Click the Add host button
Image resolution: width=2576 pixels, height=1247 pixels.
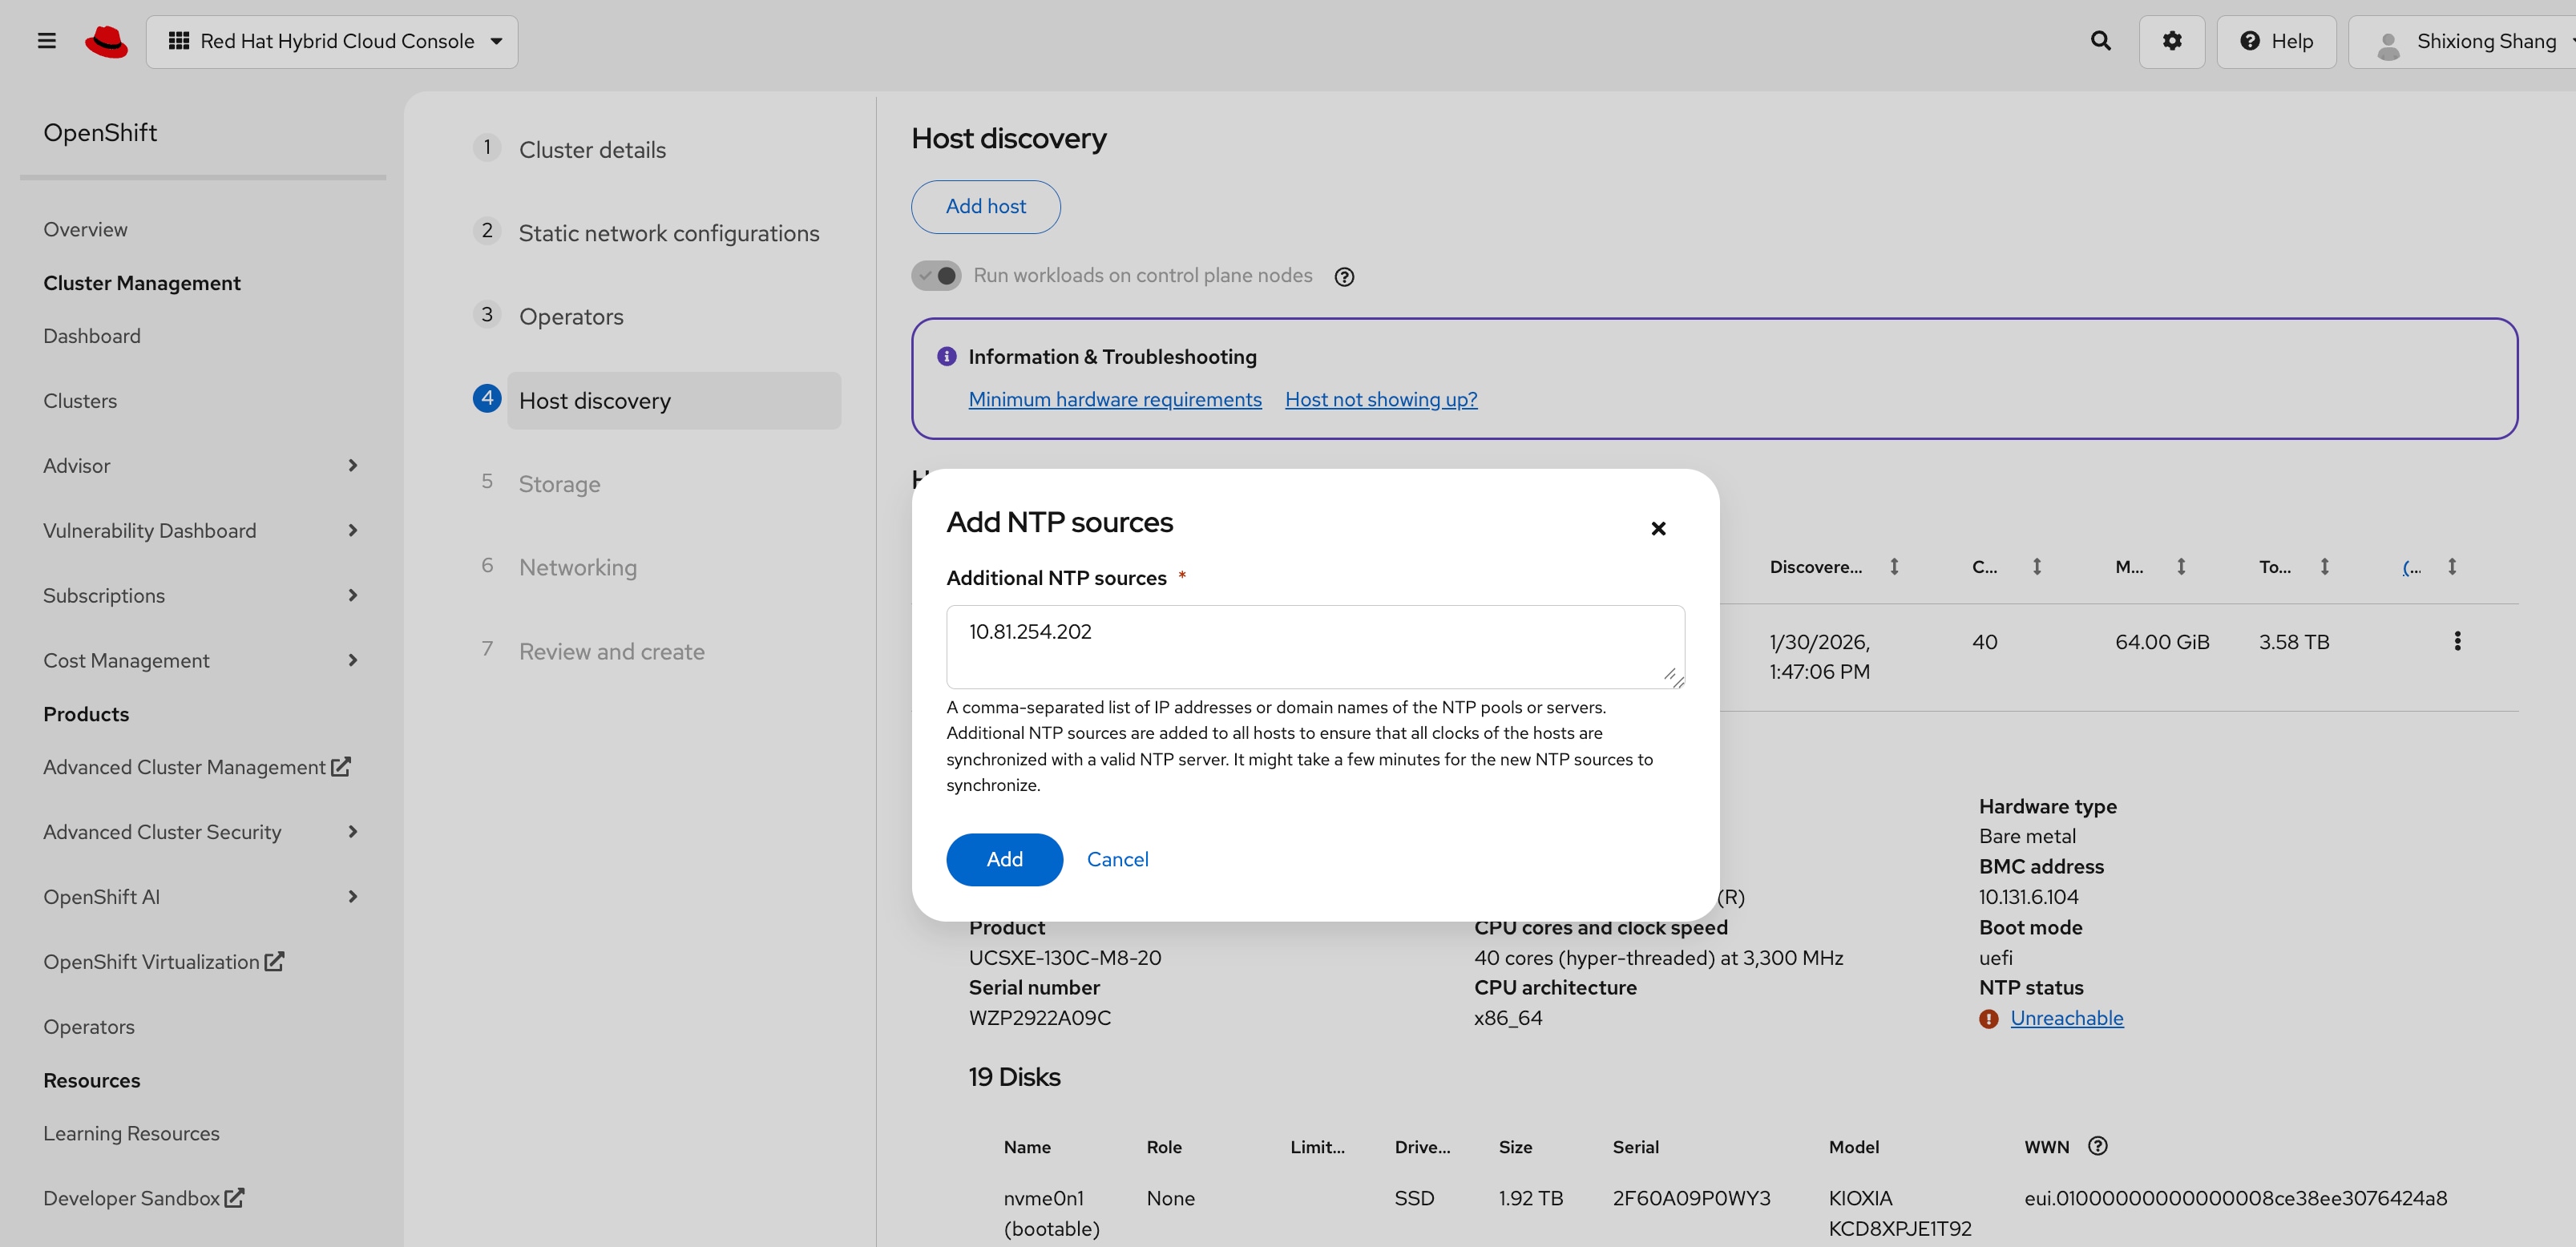click(985, 206)
